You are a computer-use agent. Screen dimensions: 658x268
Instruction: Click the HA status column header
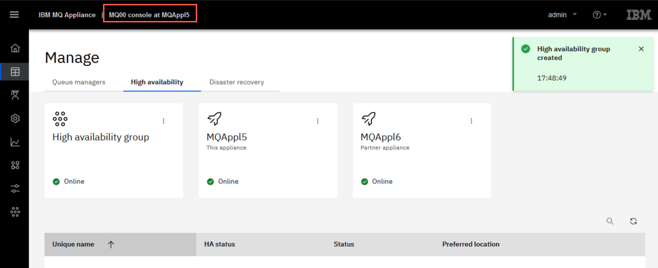pos(219,244)
